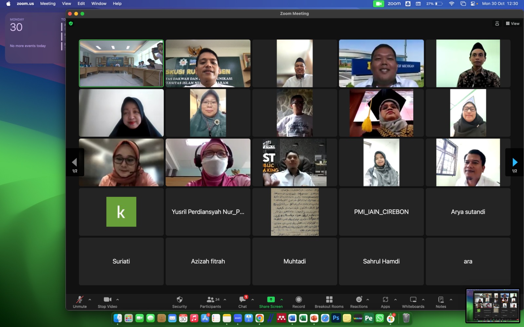The height and width of the screenshot is (327, 524).
Task: Unmute the microphone
Action: 80,300
